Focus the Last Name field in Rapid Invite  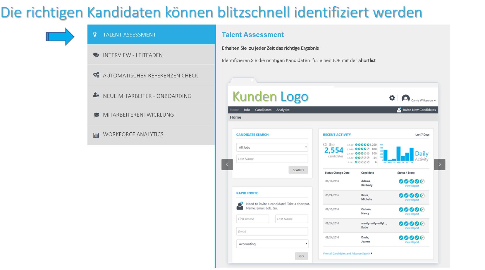click(292, 219)
